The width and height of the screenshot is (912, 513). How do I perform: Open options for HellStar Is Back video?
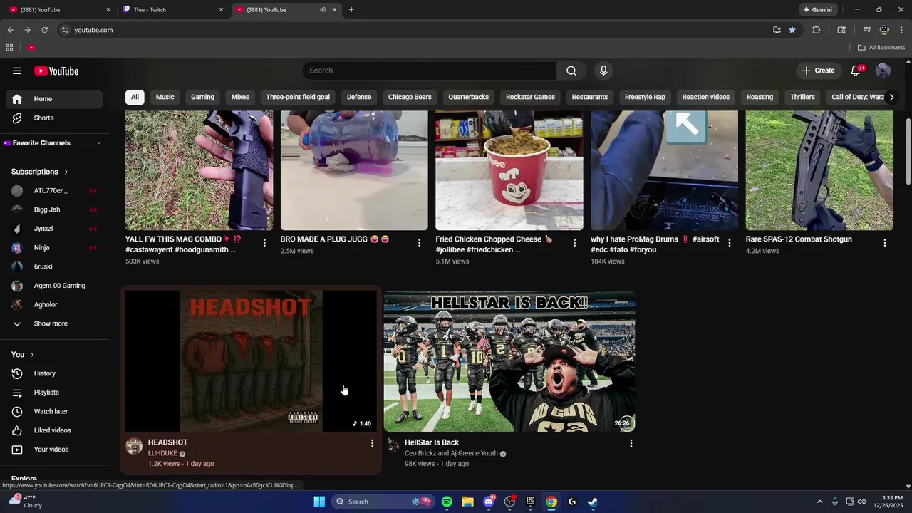click(631, 443)
